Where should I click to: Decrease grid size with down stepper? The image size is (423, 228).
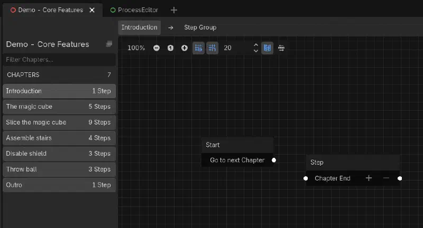256,51
